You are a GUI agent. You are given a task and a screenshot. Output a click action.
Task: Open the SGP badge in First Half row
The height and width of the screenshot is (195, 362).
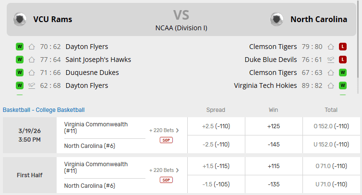click(166, 180)
